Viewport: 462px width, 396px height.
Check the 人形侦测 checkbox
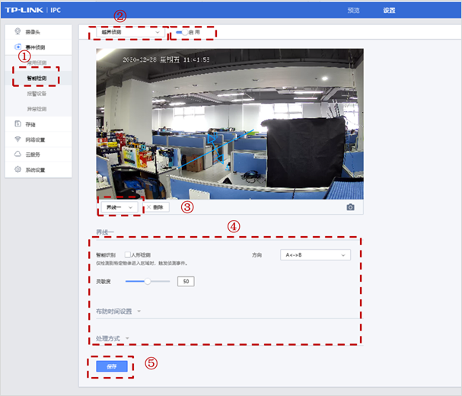pyautogui.click(x=127, y=255)
